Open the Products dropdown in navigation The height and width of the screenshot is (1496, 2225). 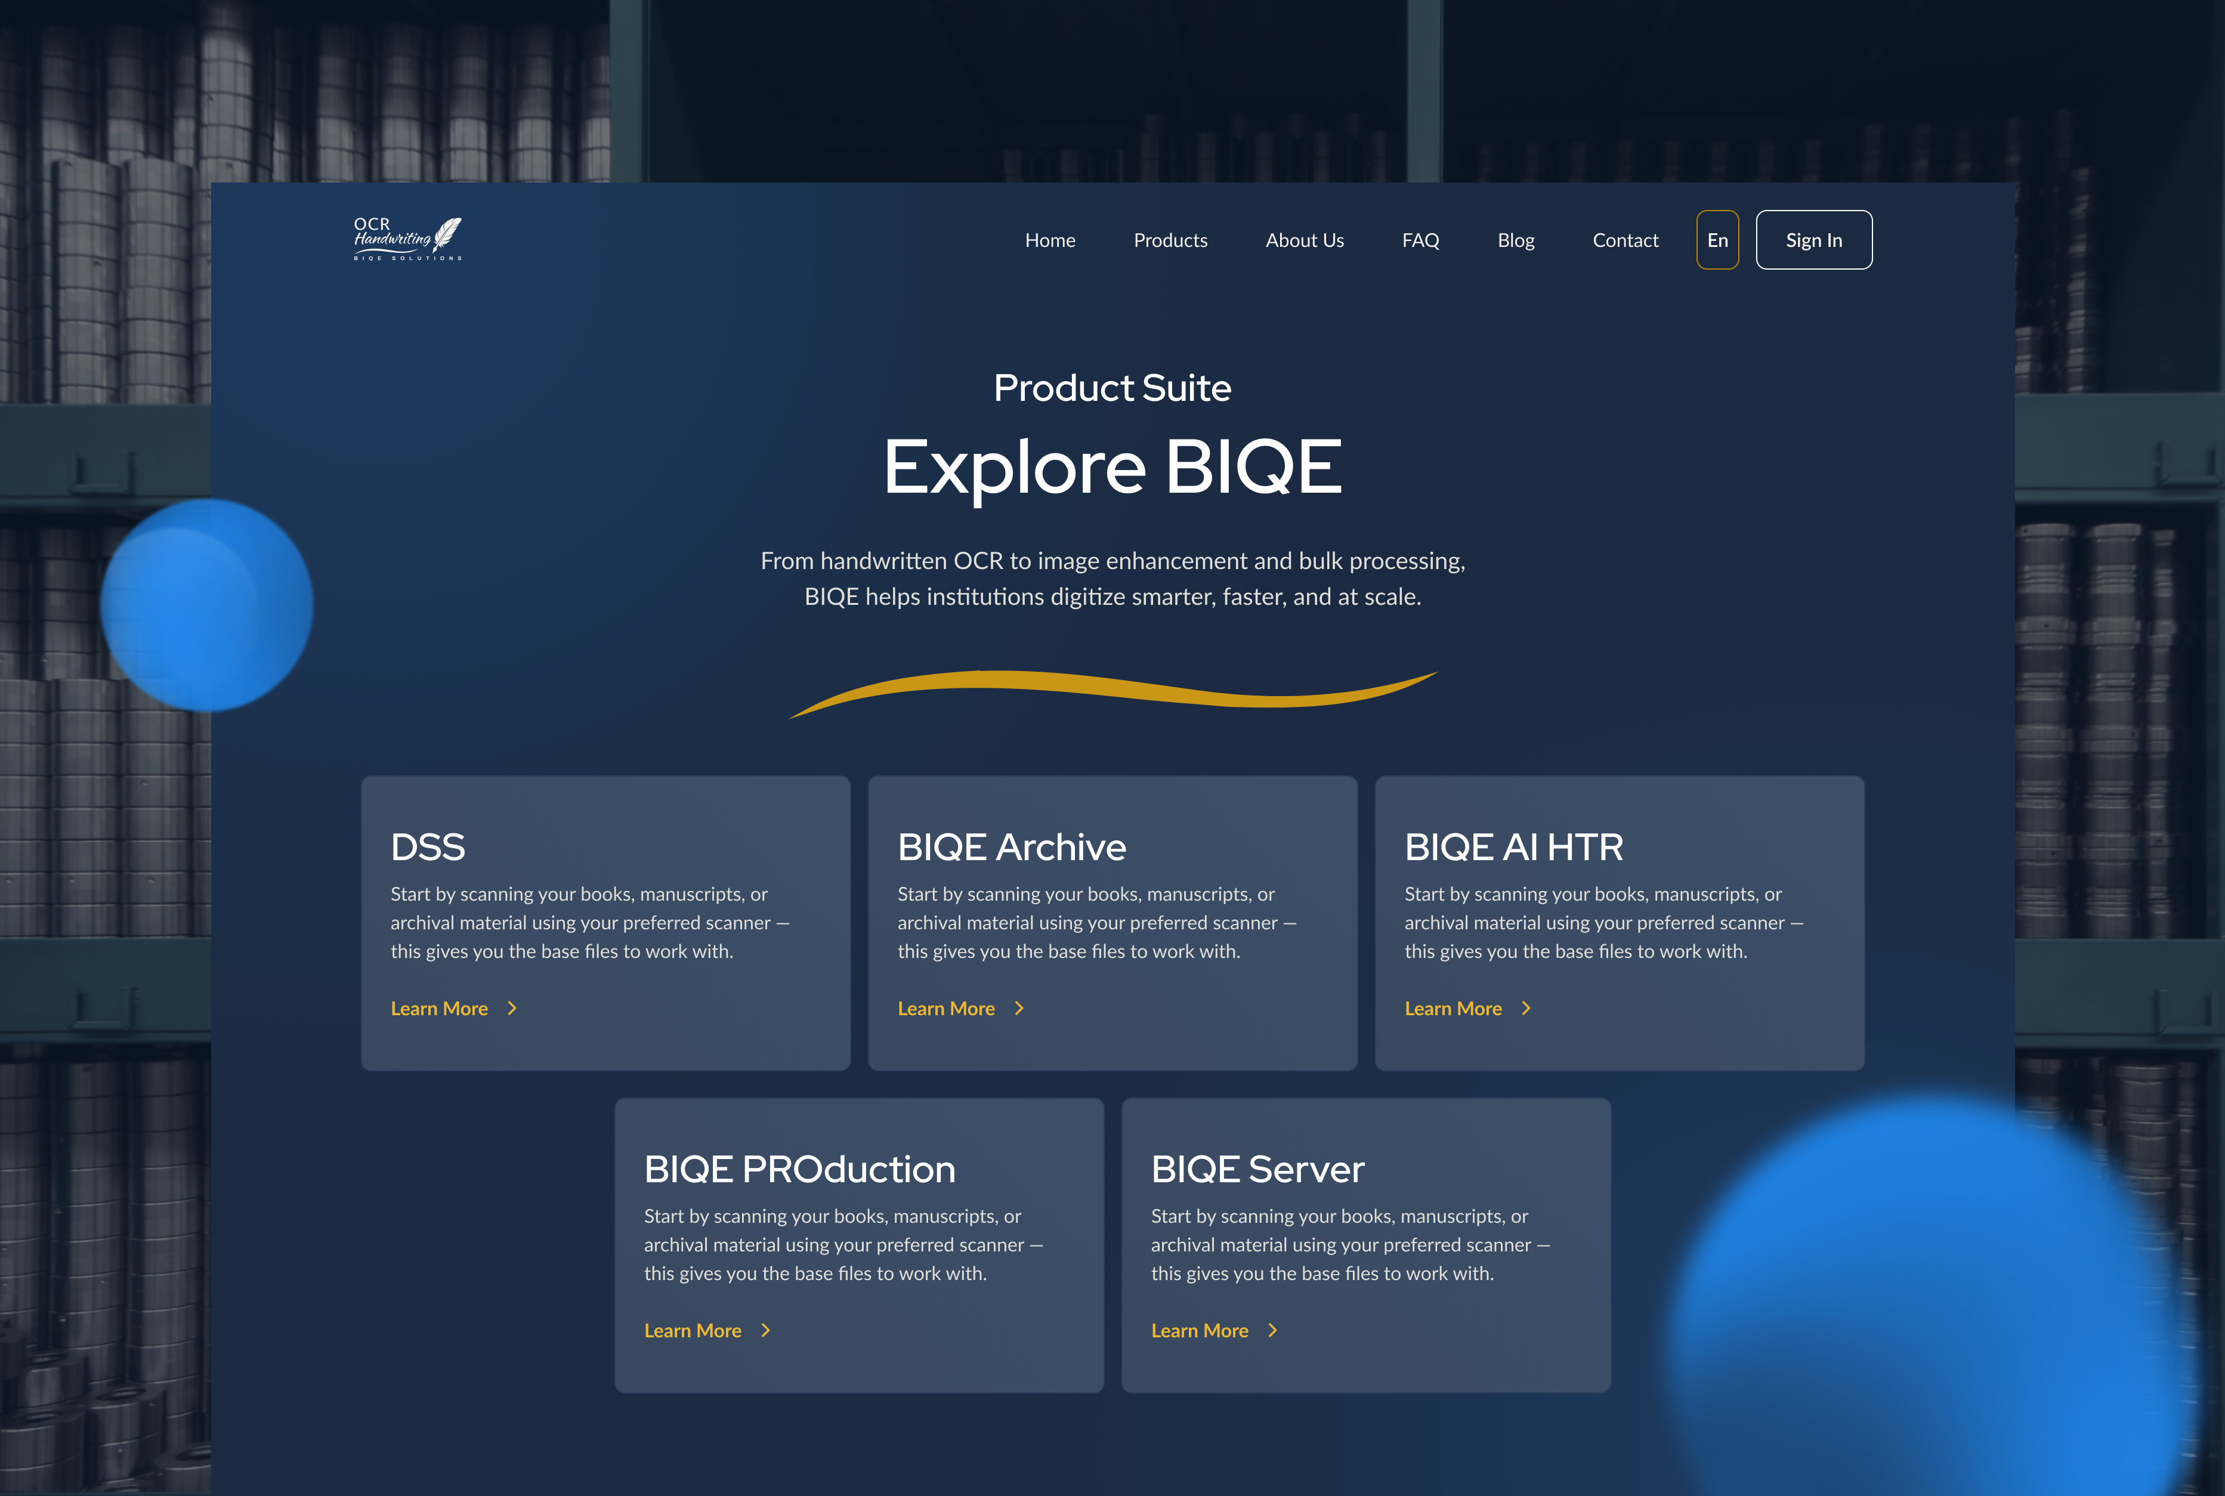(1171, 239)
